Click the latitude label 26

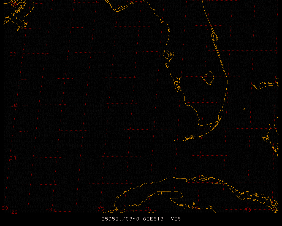(13, 105)
